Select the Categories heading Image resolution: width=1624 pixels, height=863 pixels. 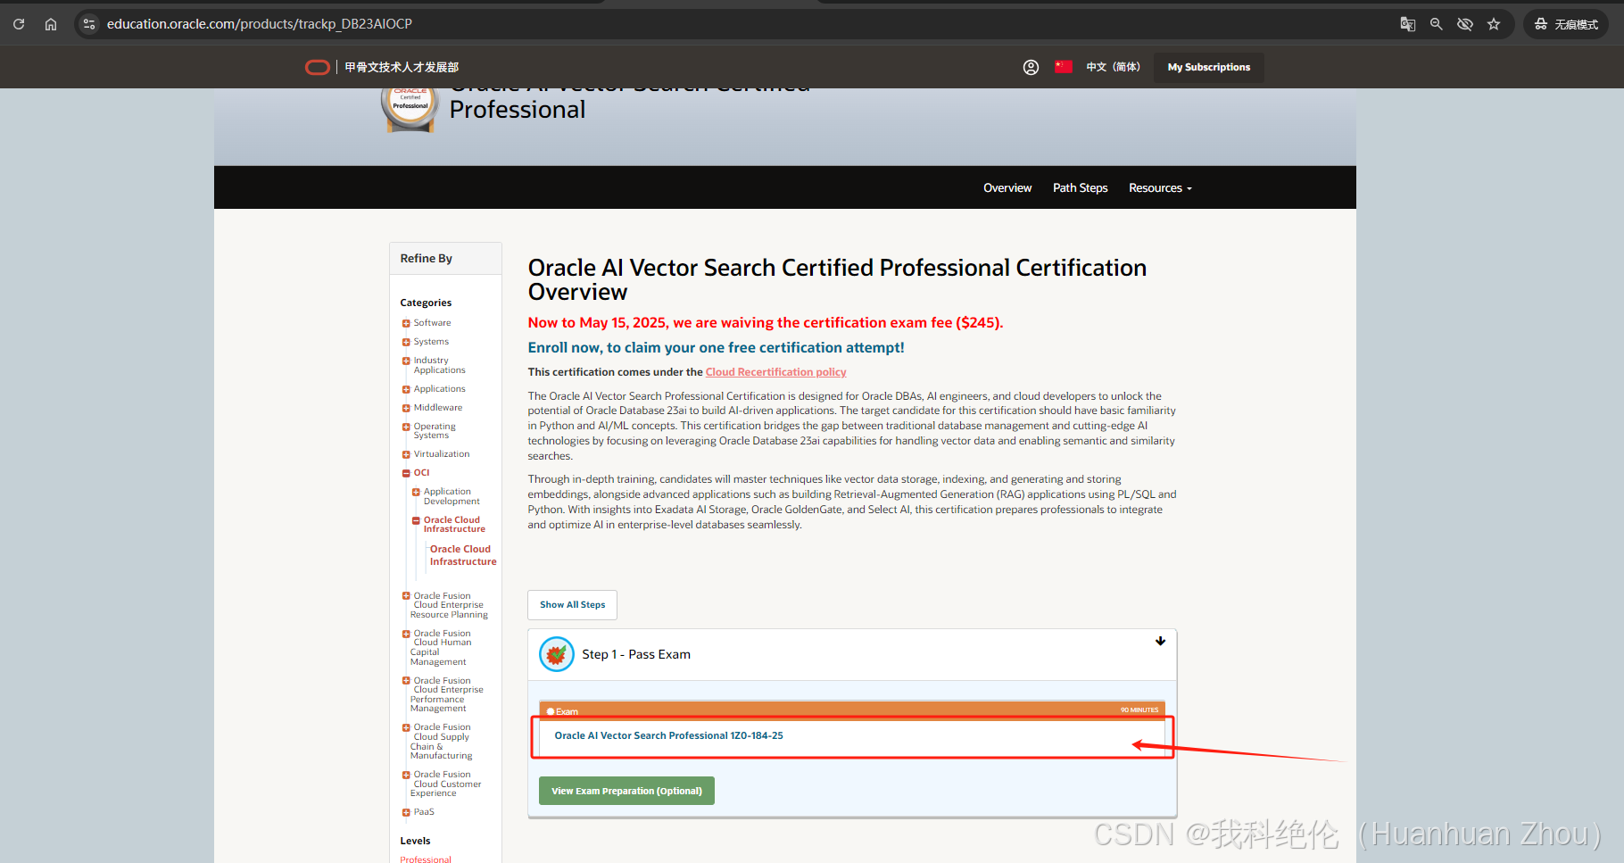pyautogui.click(x=426, y=303)
